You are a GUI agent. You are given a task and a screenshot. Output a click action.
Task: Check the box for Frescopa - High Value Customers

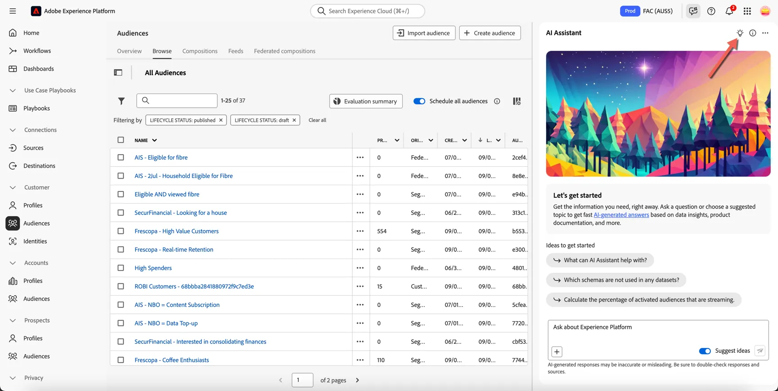point(121,231)
